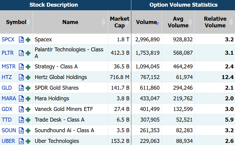The image size is (235, 145).
Task: Open the document icon next to MSTR
Action: 21,67
